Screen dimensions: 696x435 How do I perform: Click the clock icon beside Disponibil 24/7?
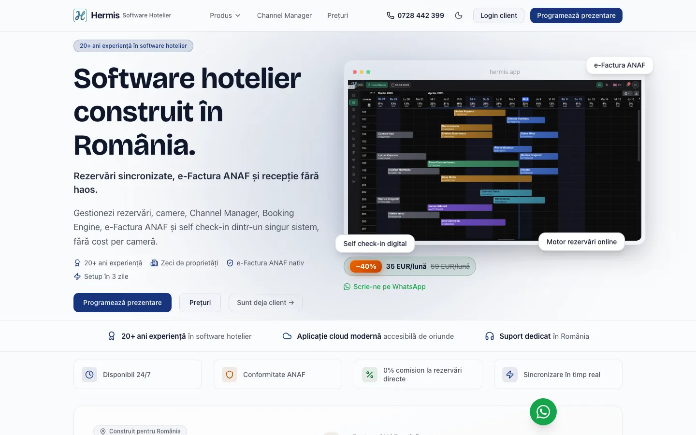[x=89, y=375]
